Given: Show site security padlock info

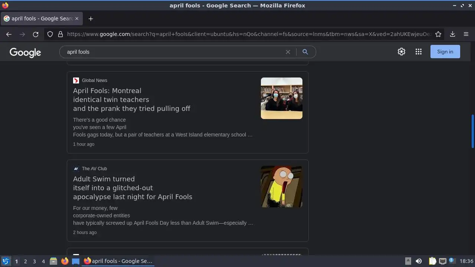Looking at the screenshot, I should click(x=60, y=34).
